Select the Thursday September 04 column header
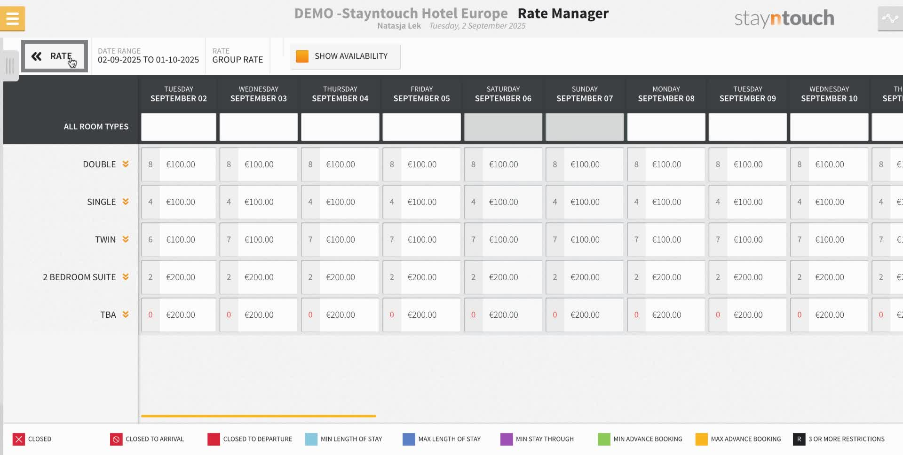The width and height of the screenshot is (903, 455). 340,94
